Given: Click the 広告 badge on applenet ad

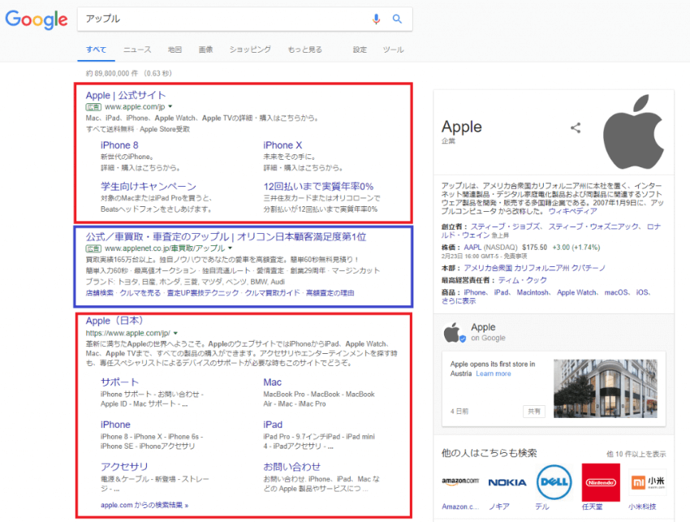Looking at the screenshot, I should click(x=93, y=248).
